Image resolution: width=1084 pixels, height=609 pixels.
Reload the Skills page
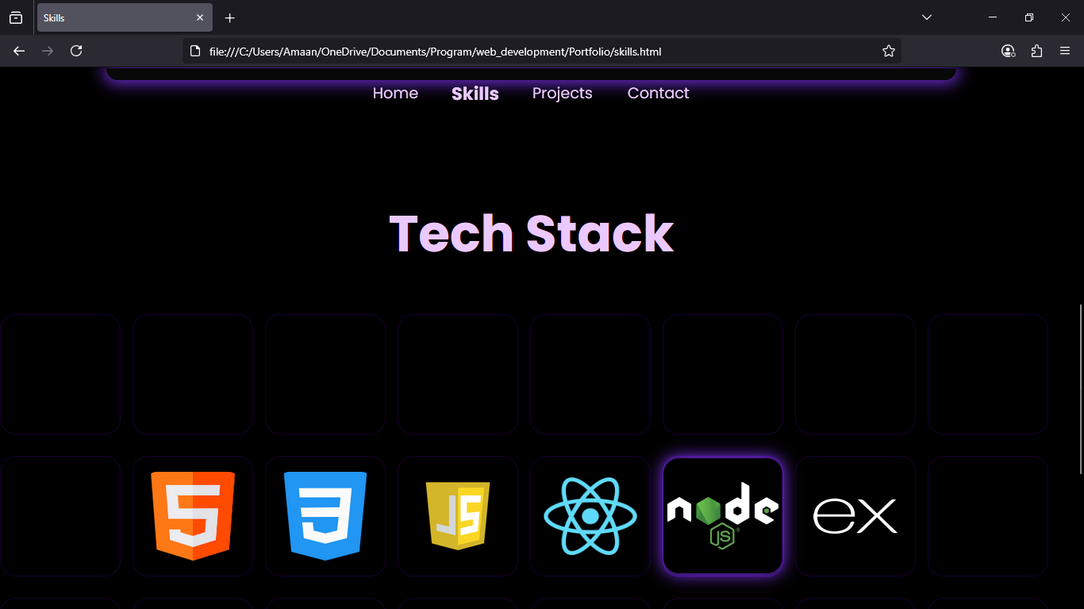click(76, 51)
